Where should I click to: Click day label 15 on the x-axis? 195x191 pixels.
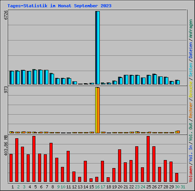click(91, 187)
